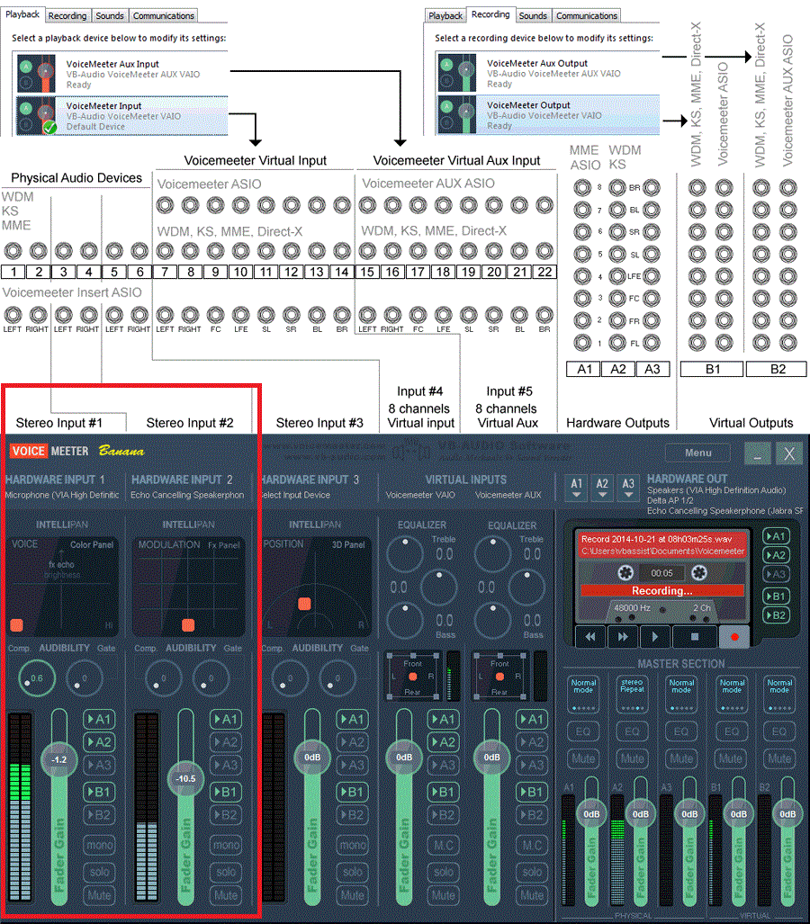810x924 pixels.
Task: Click the left tape reel icon
Action: [625, 573]
